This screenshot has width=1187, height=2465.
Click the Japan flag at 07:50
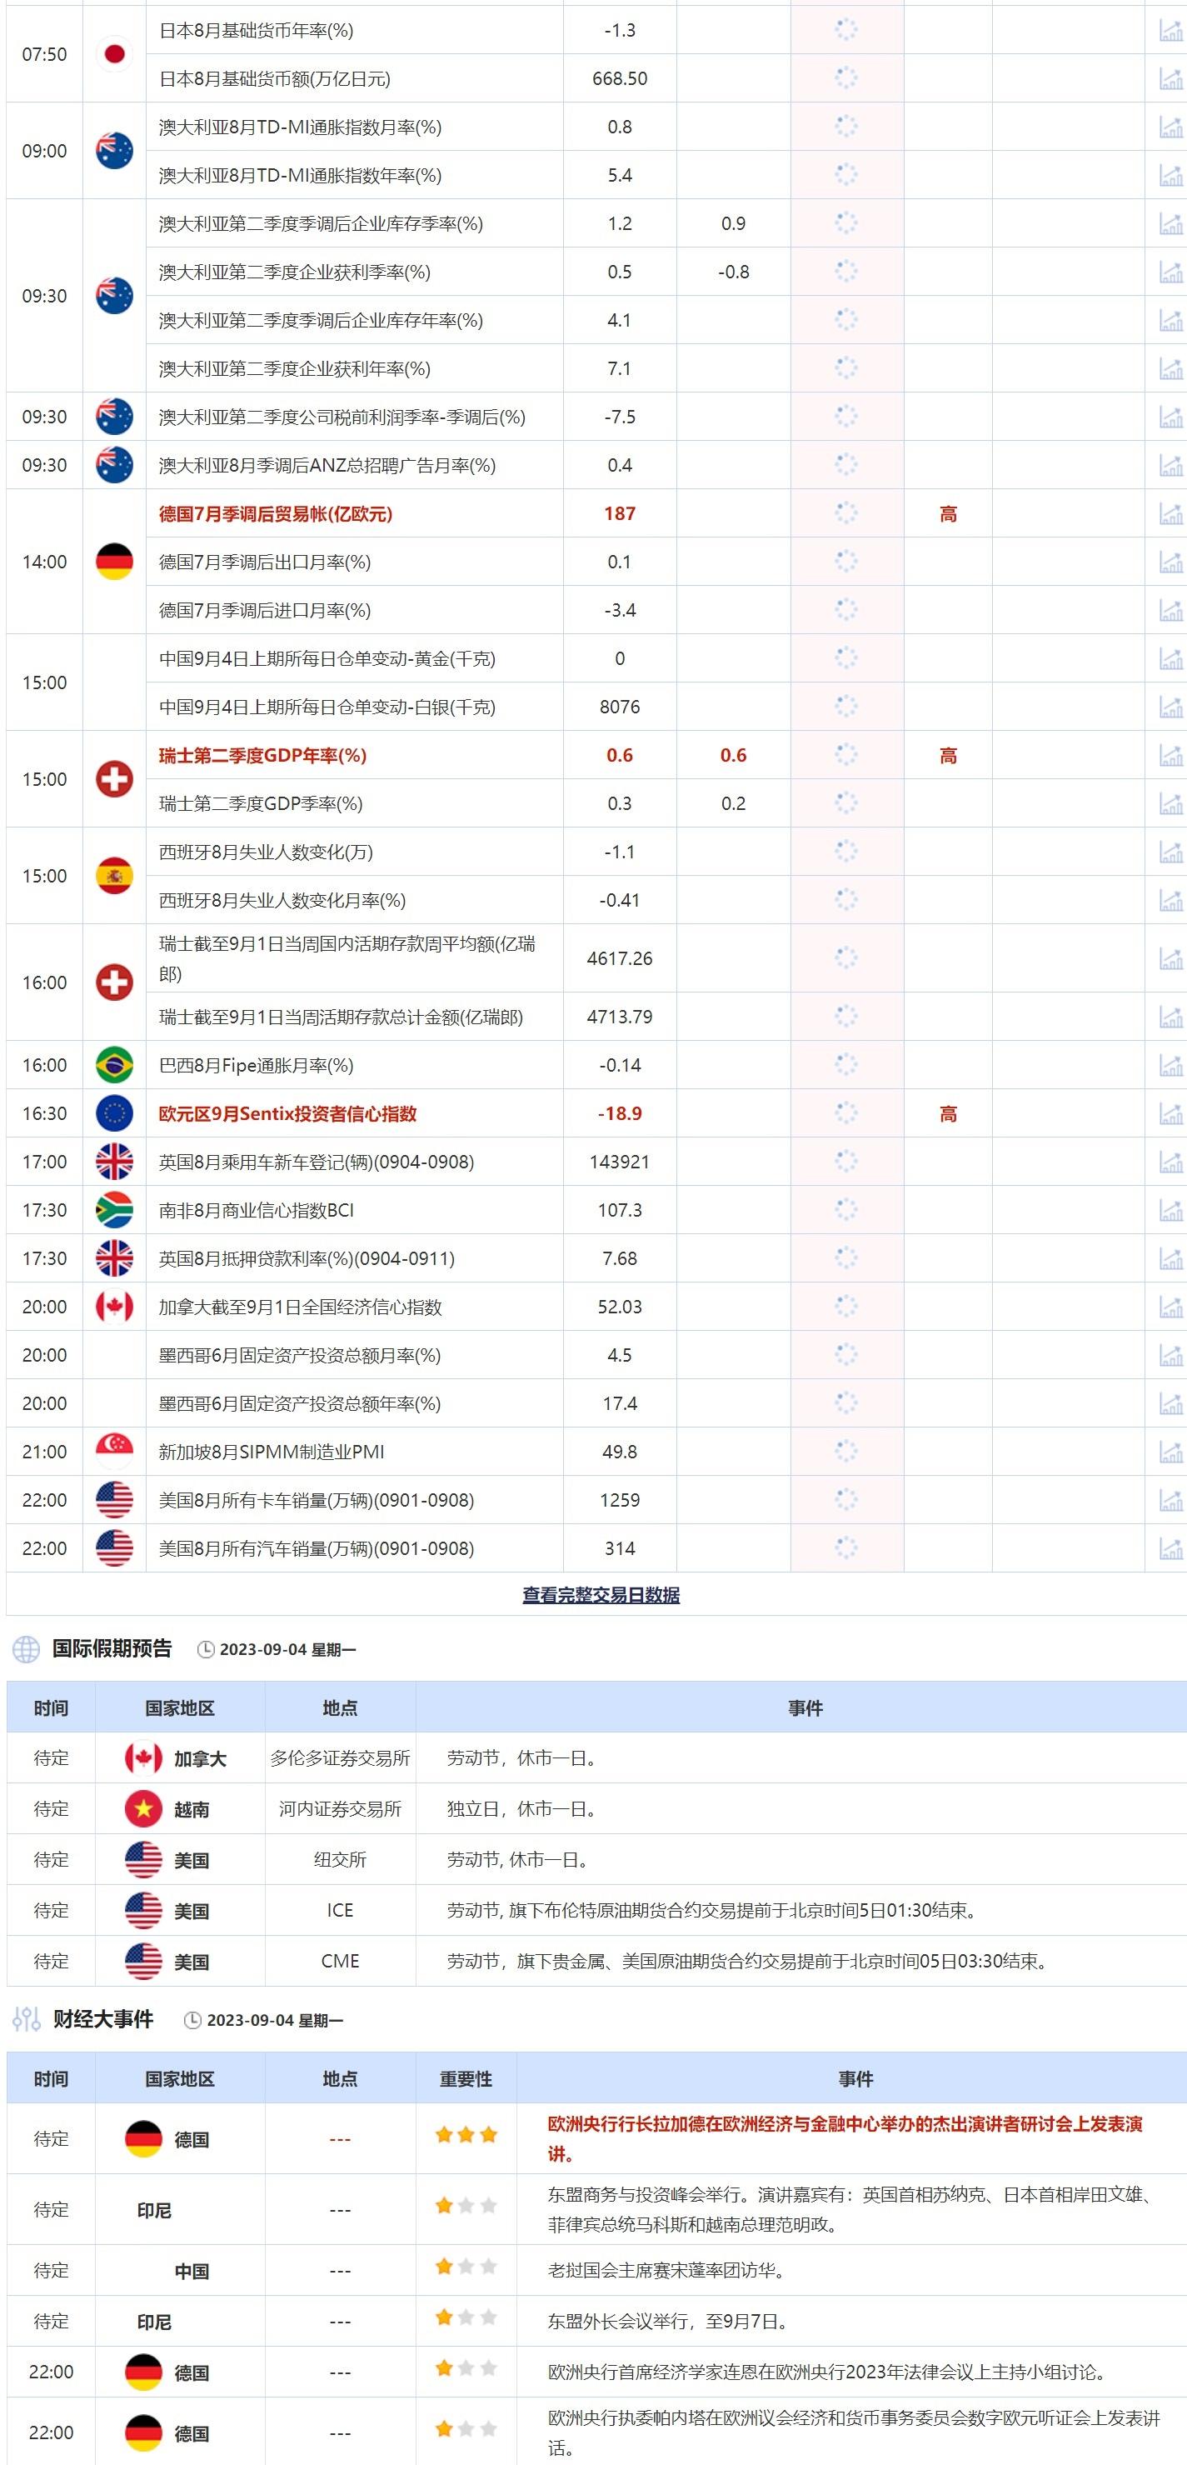point(114,54)
